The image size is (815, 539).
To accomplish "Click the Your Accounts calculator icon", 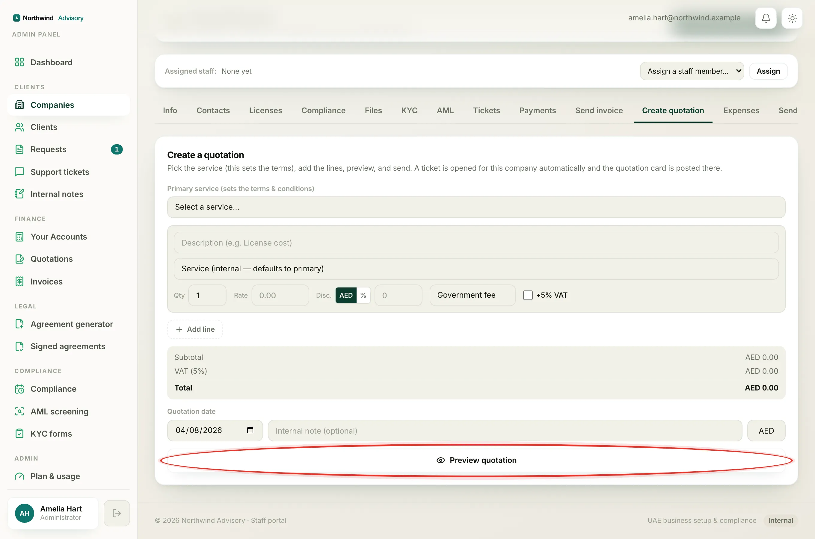I will [x=19, y=237].
